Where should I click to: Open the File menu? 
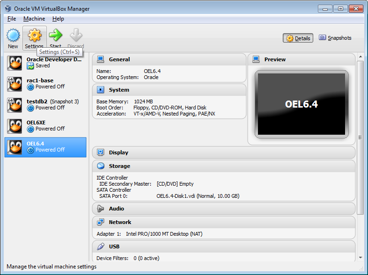click(x=12, y=19)
